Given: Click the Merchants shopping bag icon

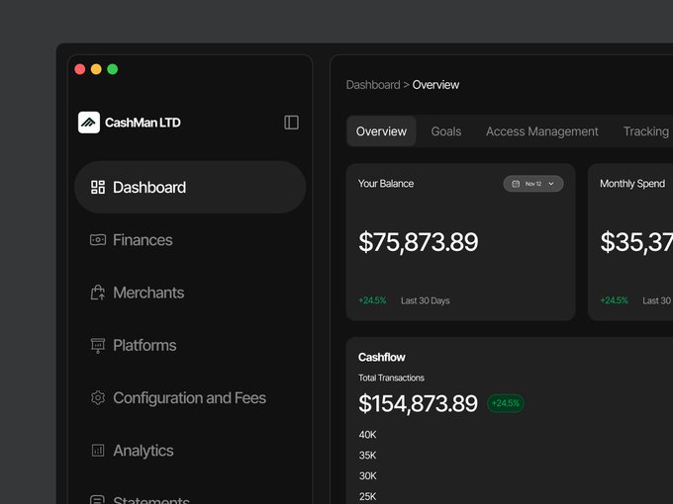Looking at the screenshot, I should 98,293.
